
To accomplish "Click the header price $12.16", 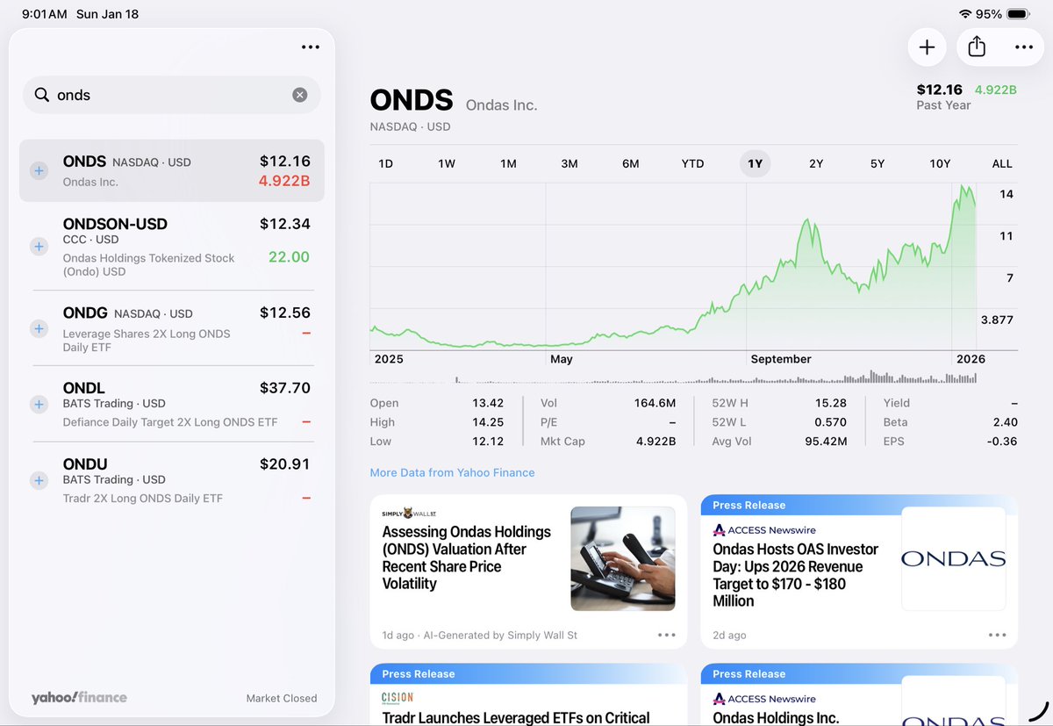I will pyautogui.click(x=939, y=90).
